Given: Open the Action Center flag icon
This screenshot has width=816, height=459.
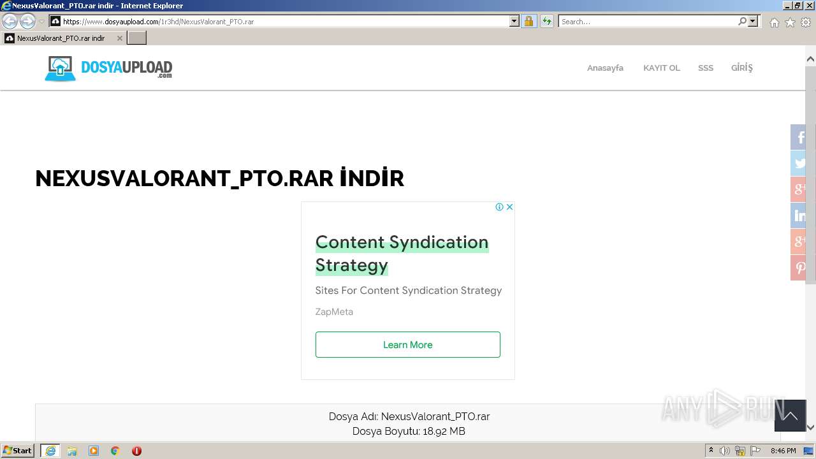Looking at the screenshot, I should (755, 451).
